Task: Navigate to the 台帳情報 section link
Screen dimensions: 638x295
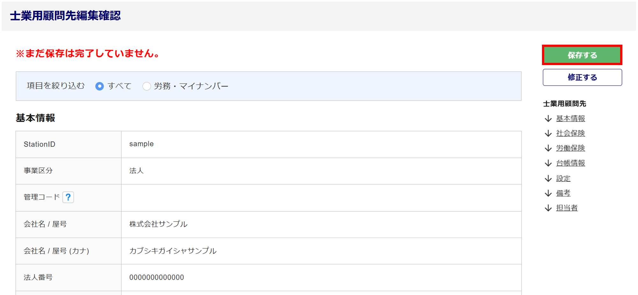Action: (x=570, y=163)
